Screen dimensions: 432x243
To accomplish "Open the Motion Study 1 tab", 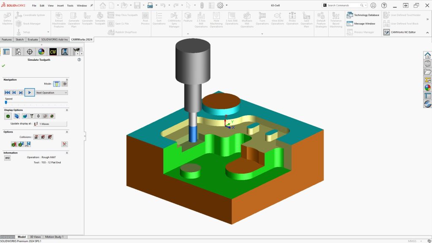I will tap(54, 237).
